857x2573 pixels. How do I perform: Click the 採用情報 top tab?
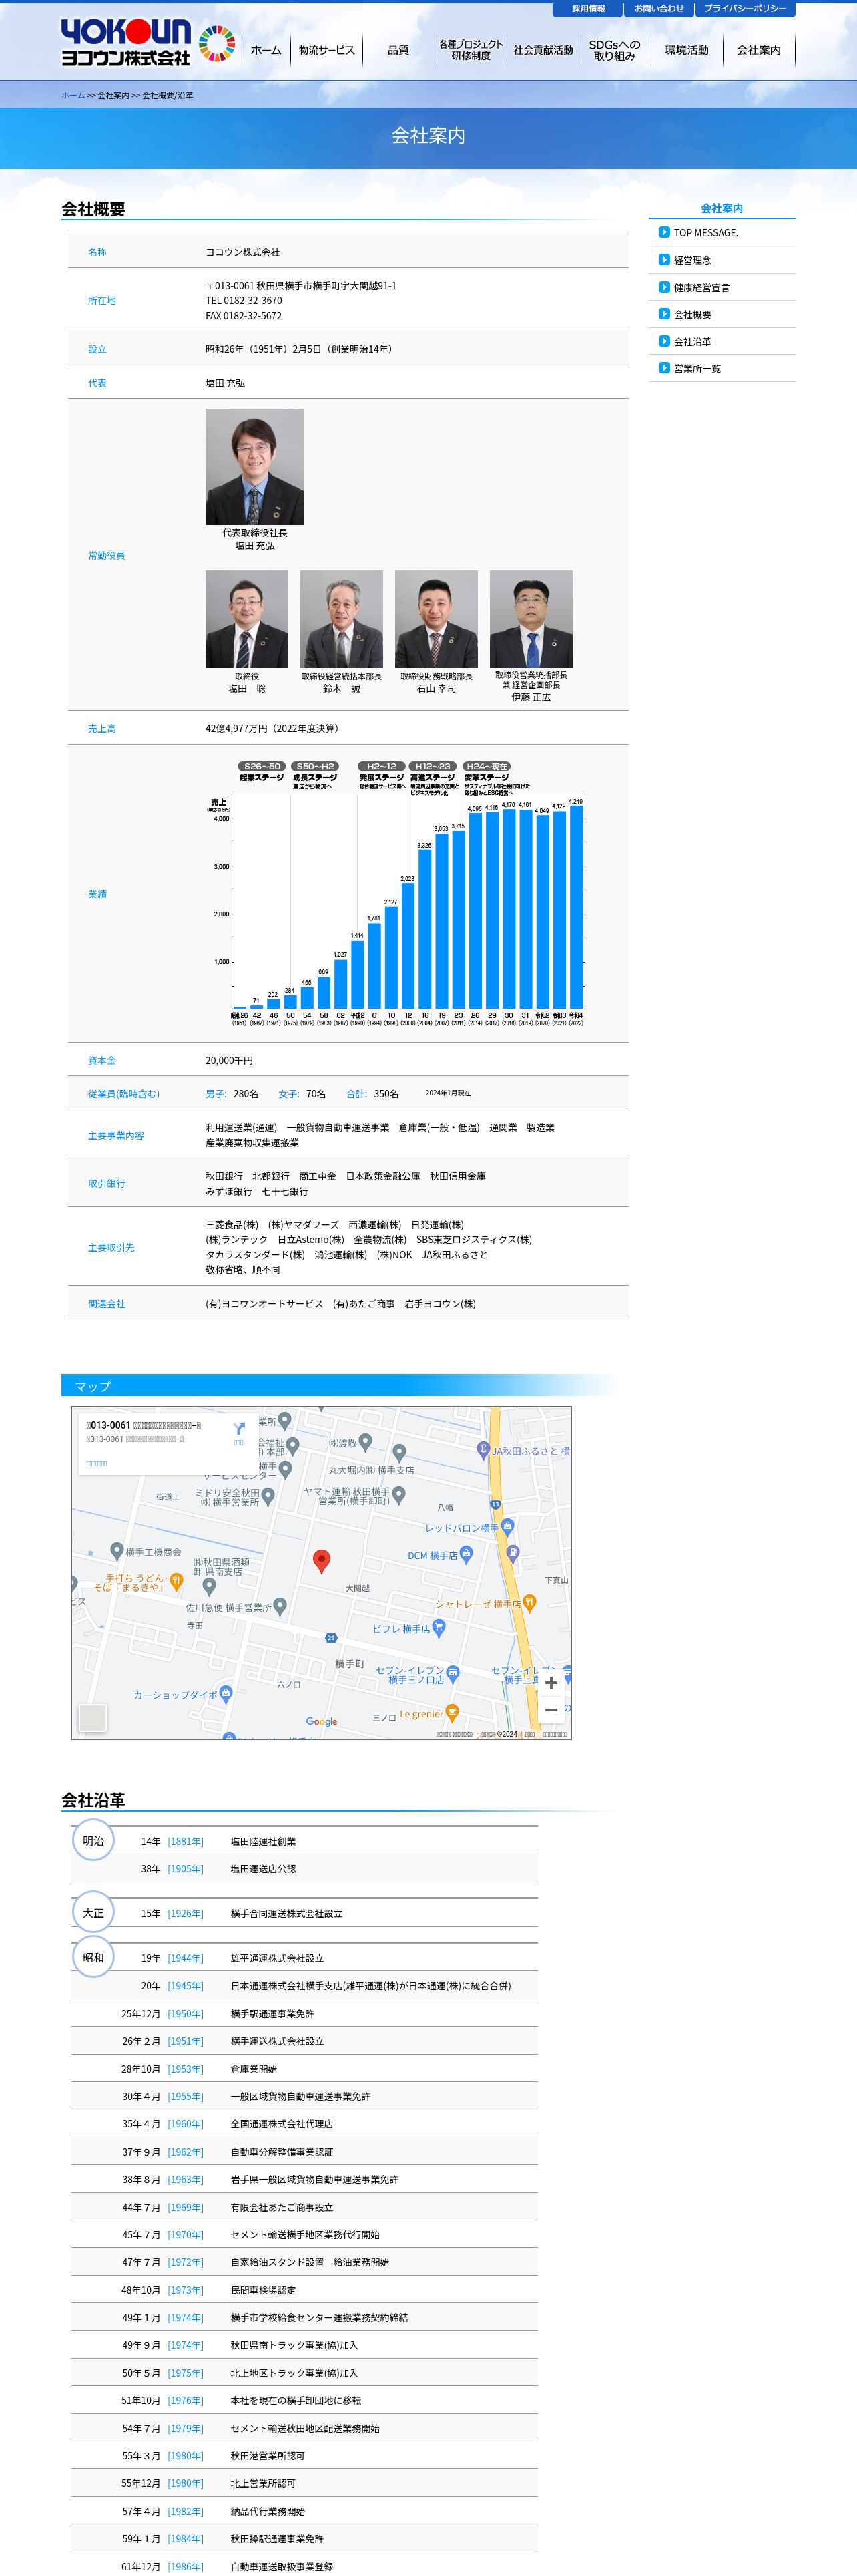coord(587,9)
